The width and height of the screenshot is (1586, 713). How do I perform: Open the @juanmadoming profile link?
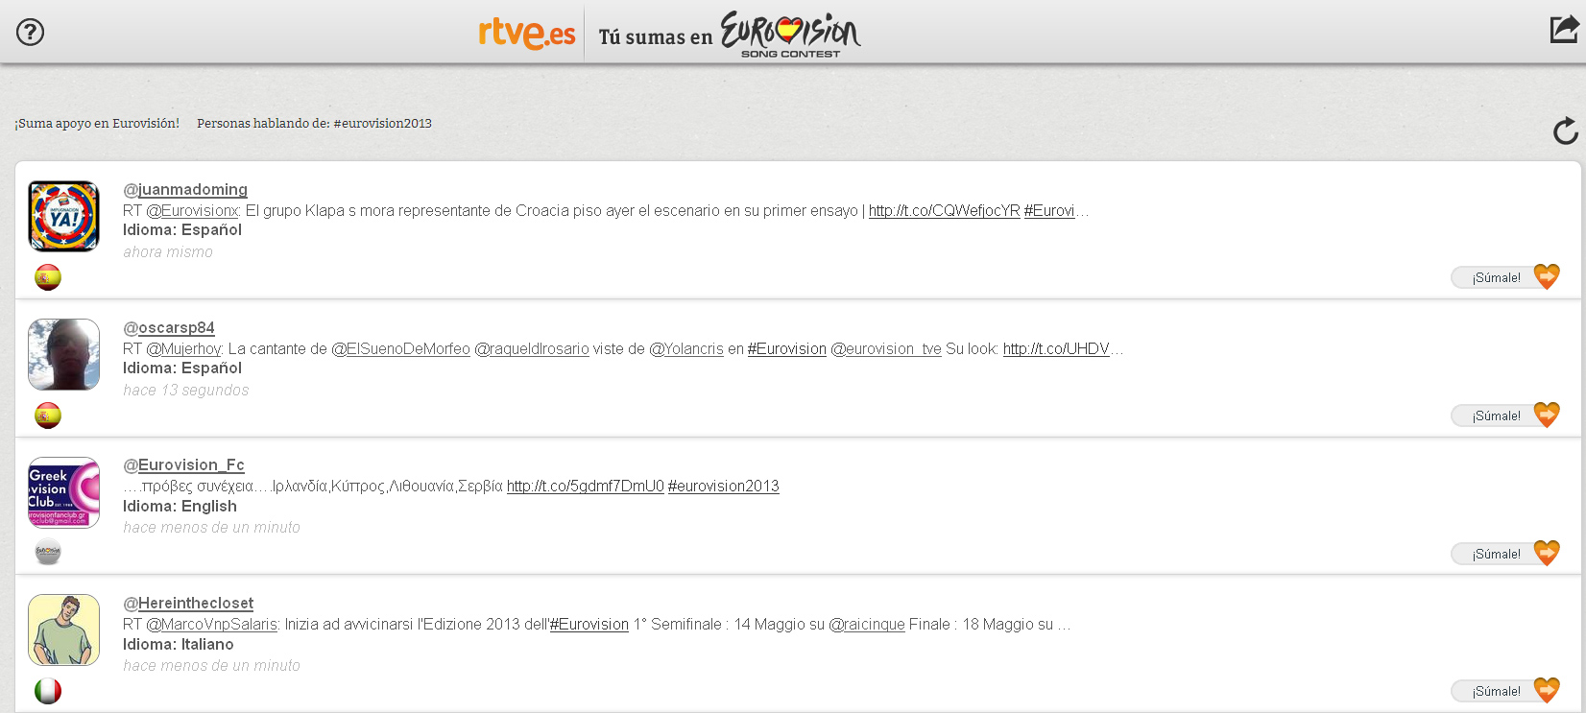click(x=185, y=190)
